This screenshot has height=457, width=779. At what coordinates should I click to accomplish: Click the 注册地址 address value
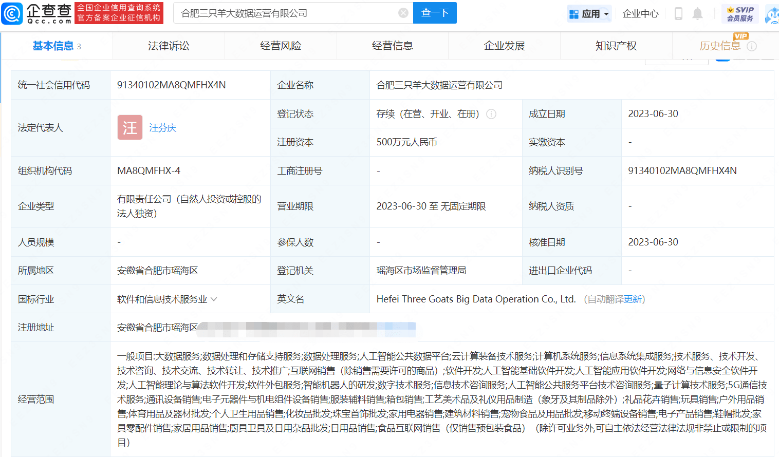click(266, 328)
